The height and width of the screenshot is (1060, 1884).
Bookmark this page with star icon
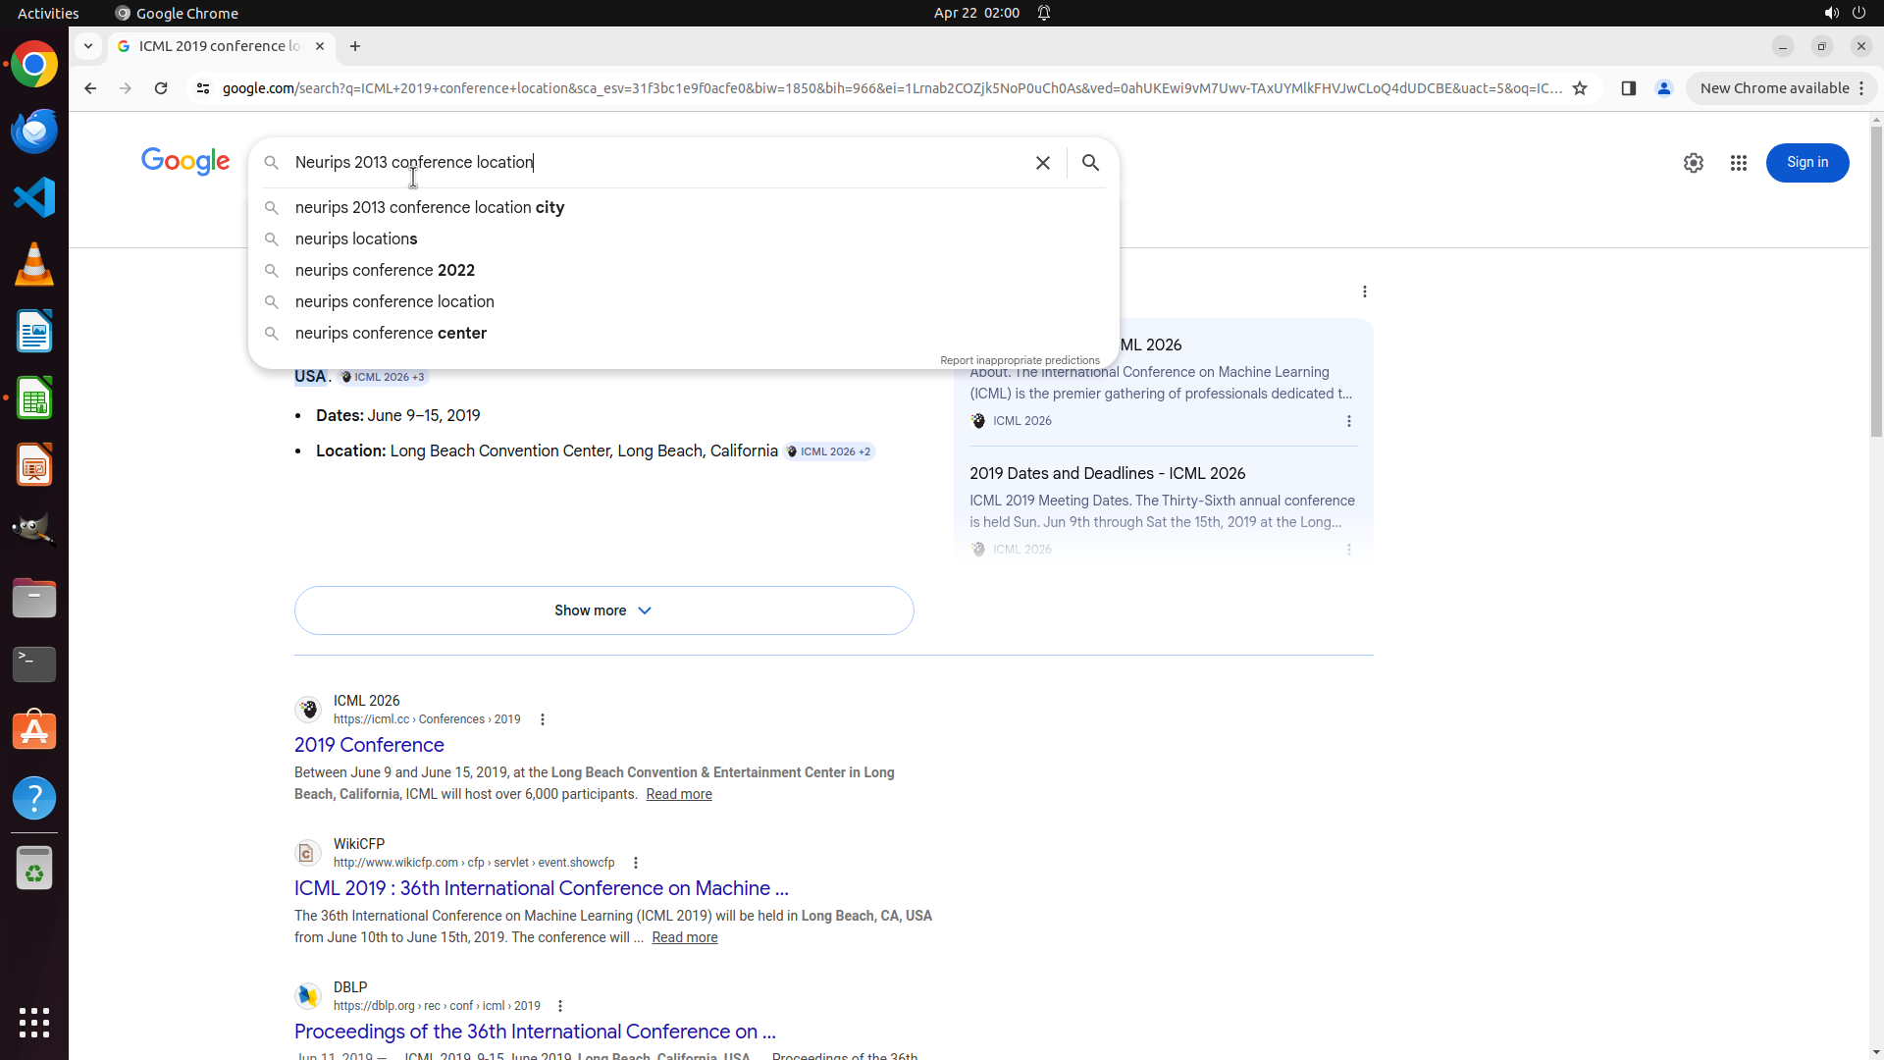tap(1580, 88)
